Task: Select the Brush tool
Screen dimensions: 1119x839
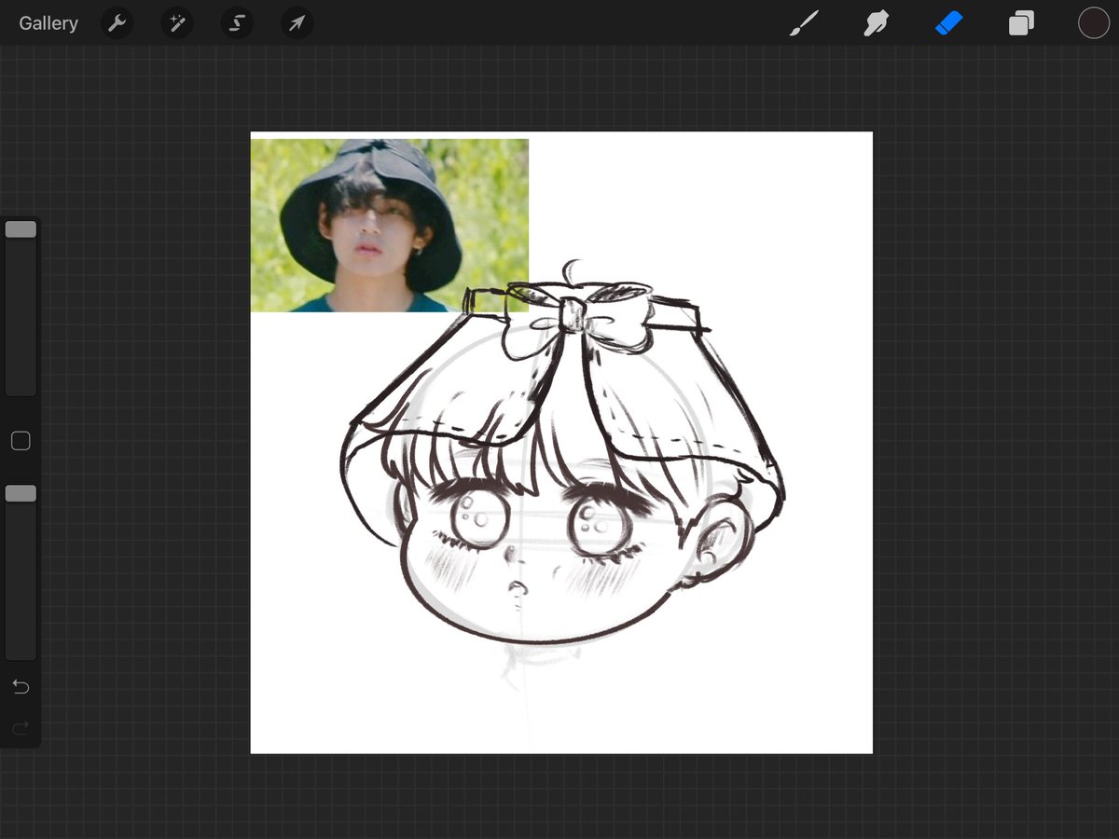Action: (804, 23)
